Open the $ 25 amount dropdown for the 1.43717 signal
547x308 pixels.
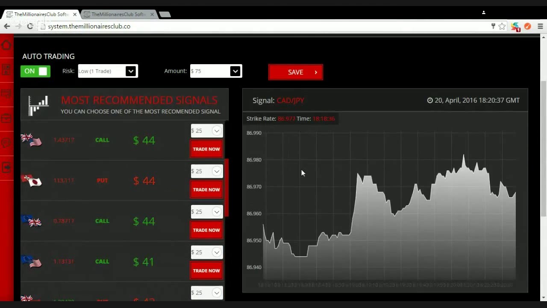point(207,131)
